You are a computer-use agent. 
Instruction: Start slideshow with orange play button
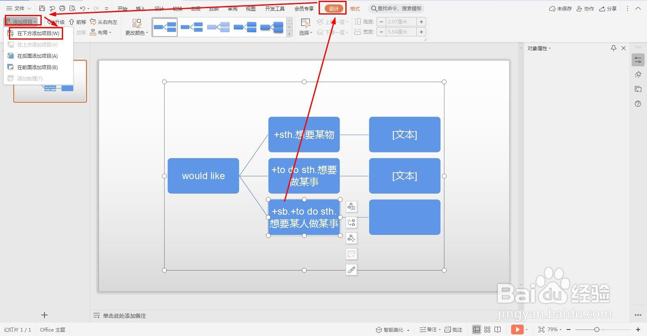pos(516,330)
